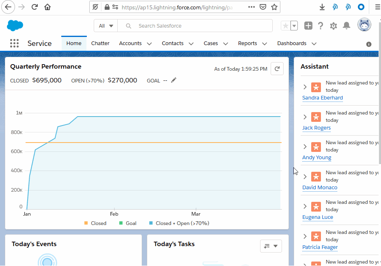
Task: Click the info icon beside navigation bar
Action: pyautogui.click(x=368, y=44)
